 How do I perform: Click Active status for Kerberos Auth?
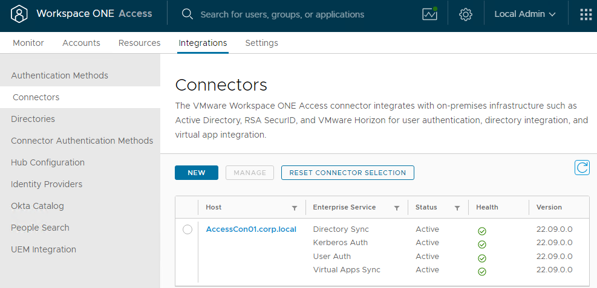pos(427,242)
